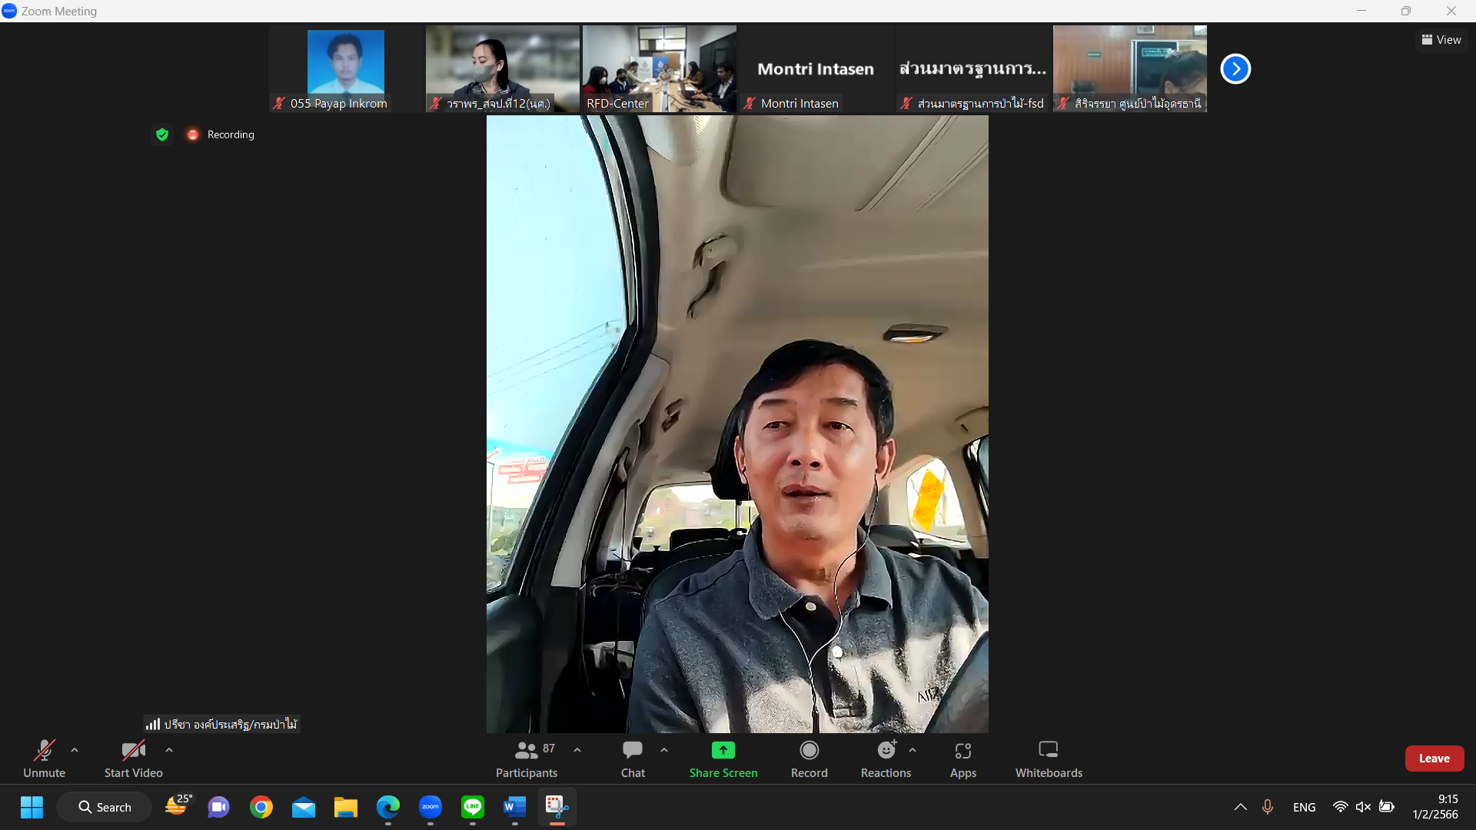
Task: Show next participants with blue arrow
Action: click(x=1235, y=69)
